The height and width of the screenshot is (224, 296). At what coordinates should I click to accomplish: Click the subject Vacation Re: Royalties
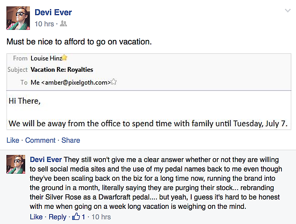coord(62,69)
